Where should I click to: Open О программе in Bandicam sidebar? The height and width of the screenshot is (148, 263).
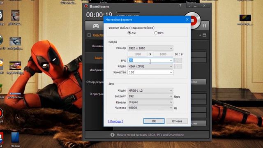[x=97, y=94]
